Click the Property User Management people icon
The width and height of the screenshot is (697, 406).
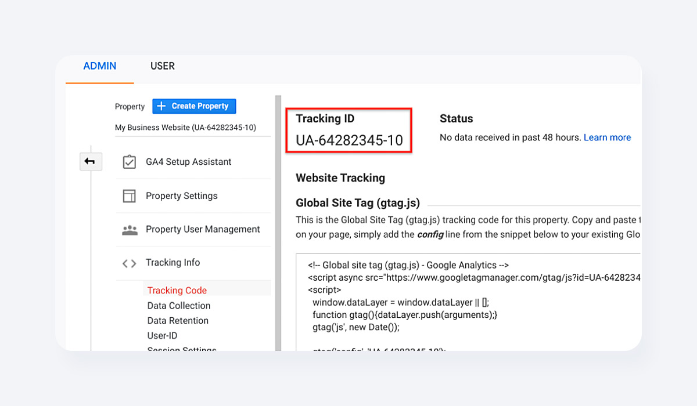point(130,230)
